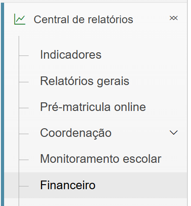Open the Indicadores report section
This screenshot has height=206, width=191.
[70, 55]
